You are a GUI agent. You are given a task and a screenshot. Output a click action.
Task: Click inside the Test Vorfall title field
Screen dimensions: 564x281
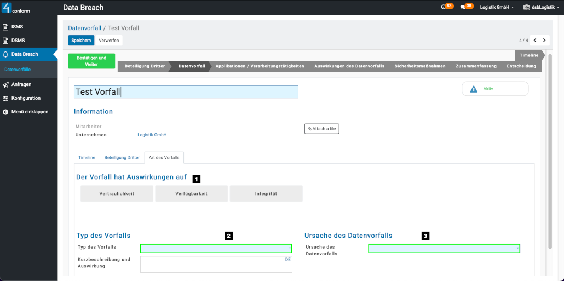pos(186,92)
